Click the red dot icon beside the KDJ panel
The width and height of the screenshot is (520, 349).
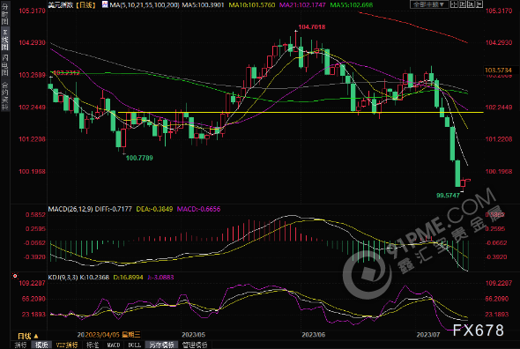15,276
